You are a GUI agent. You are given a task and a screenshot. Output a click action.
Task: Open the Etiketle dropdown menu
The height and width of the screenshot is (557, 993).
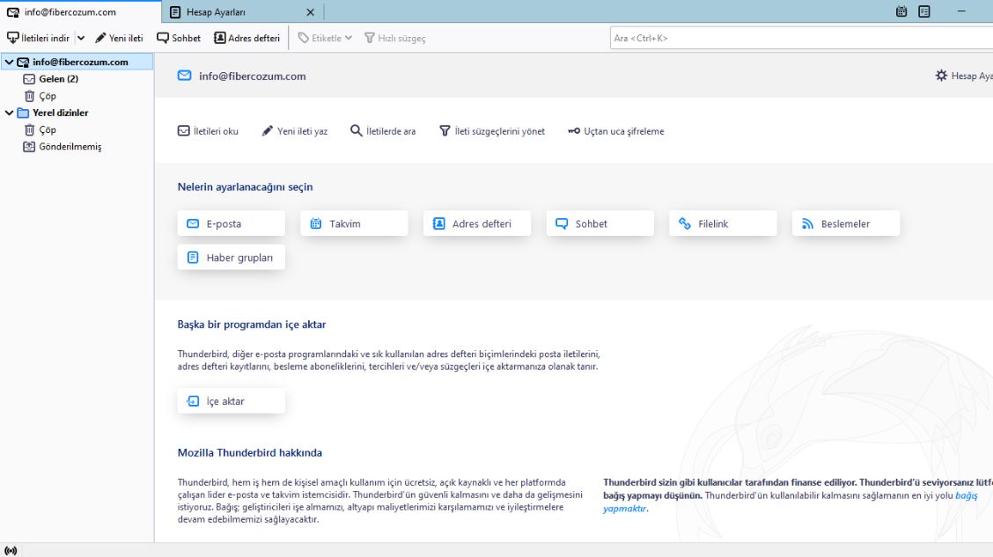point(325,38)
